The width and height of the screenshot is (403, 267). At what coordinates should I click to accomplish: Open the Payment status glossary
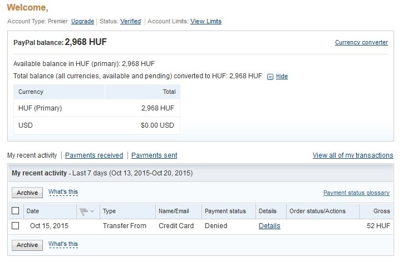(x=356, y=193)
